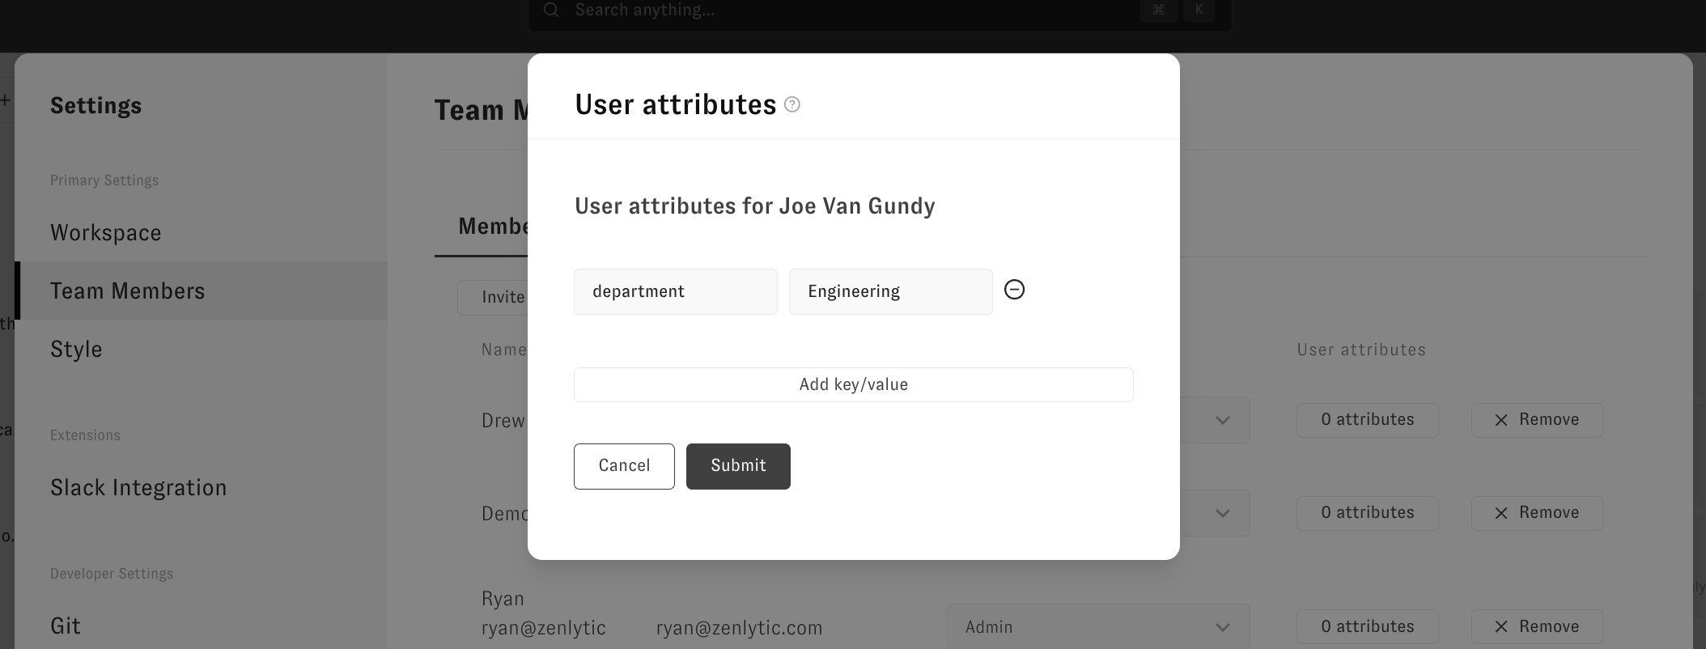
Task: Click the help icon beside User attributes title
Action: [x=792, y=104]
